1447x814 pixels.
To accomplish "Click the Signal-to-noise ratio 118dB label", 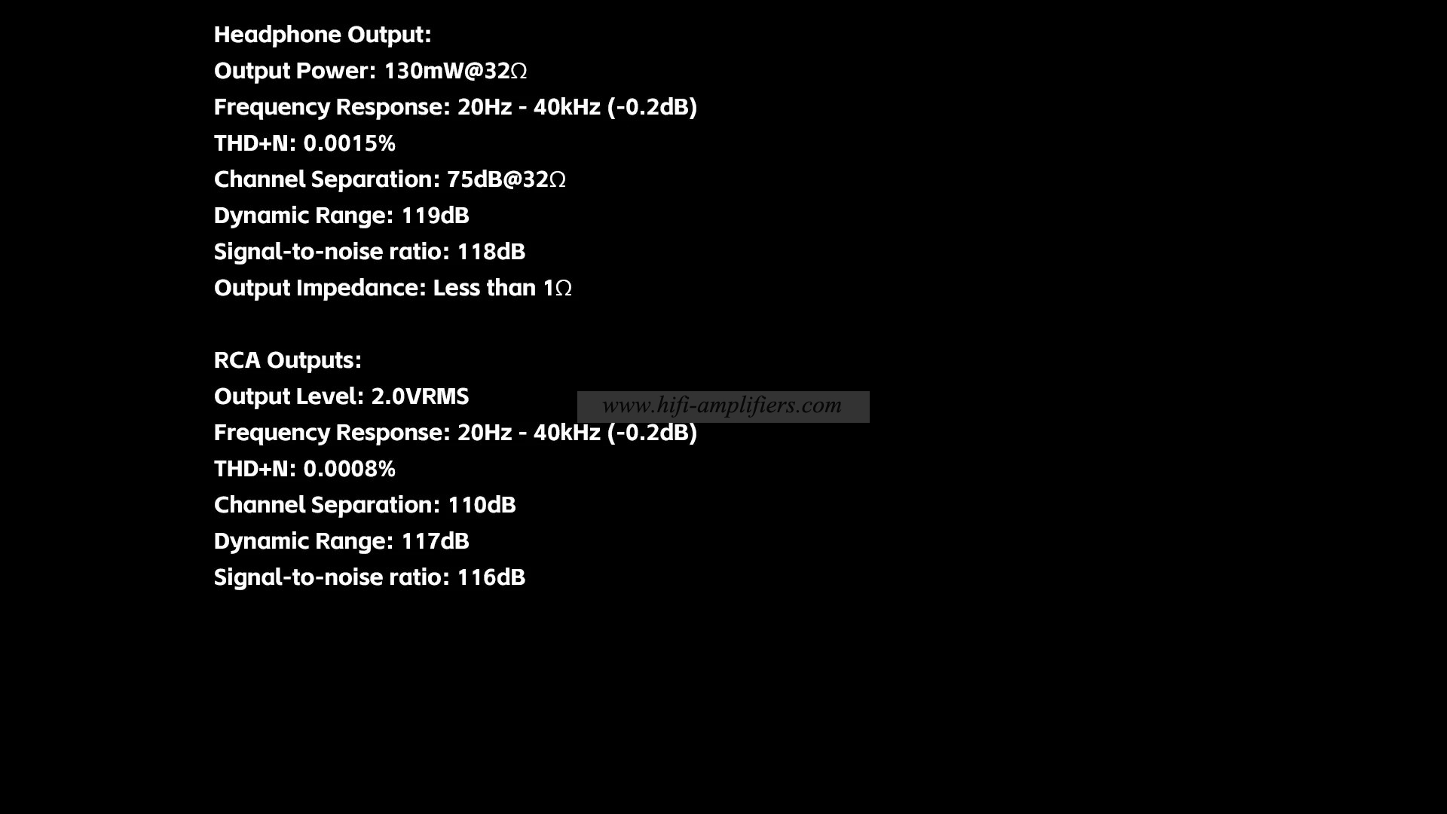I will pyautogui.click(x=369, y=250).
